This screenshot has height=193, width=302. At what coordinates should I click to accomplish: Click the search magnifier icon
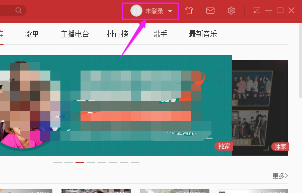[x=19, y=10]
